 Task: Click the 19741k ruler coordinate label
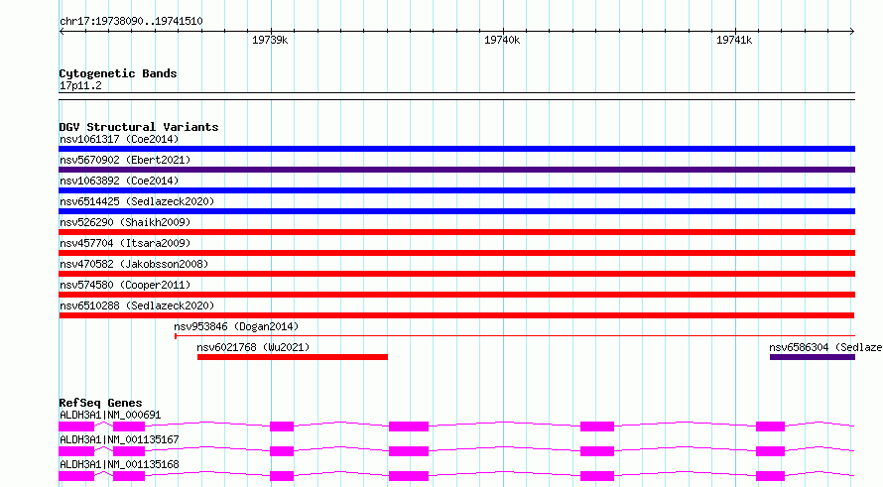(x=734, y=40)
